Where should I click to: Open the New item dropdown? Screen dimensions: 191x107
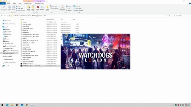click(x=54, y=6)
